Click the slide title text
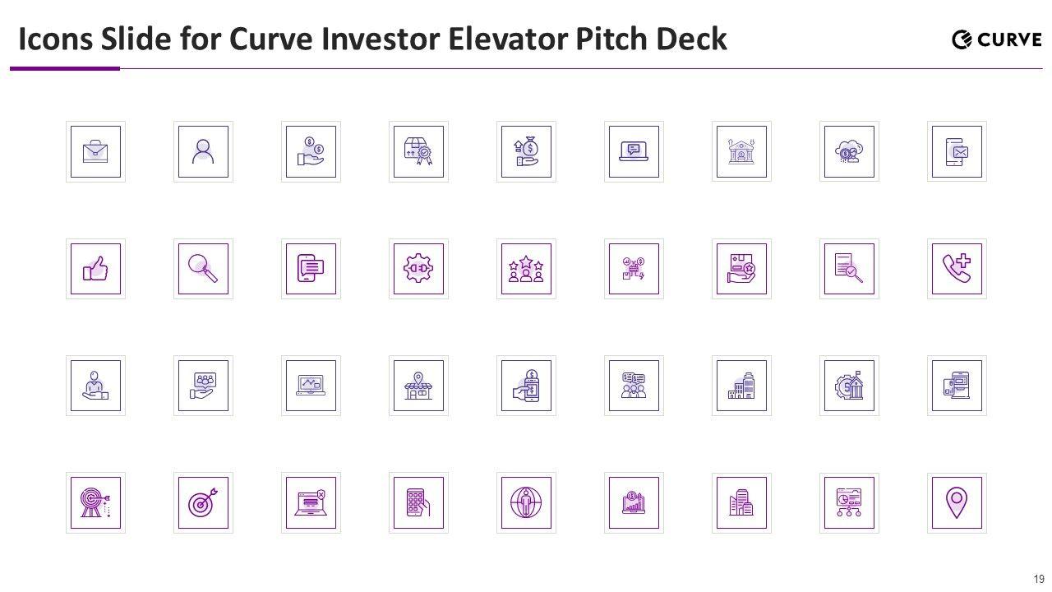1052x592 pixels. coord(372,39)
